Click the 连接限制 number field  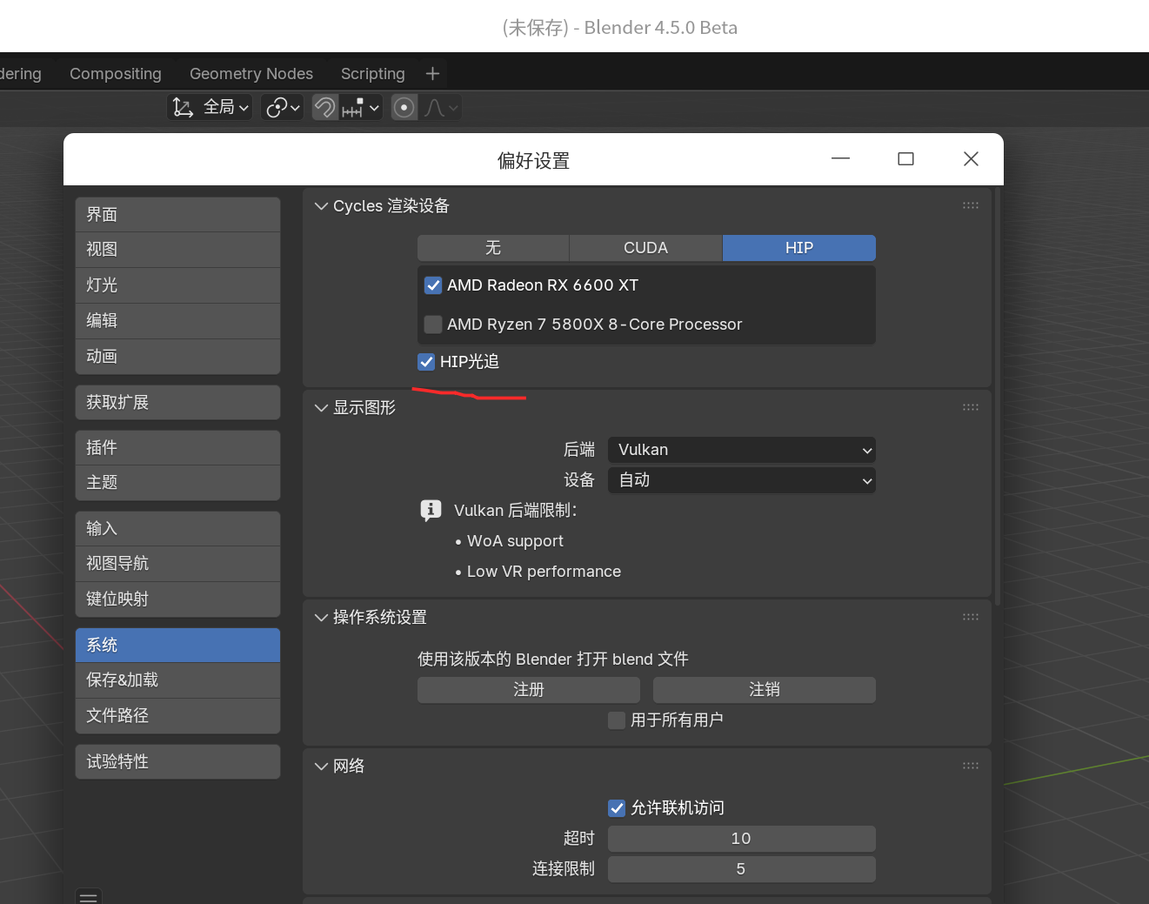tap(741, 869)
